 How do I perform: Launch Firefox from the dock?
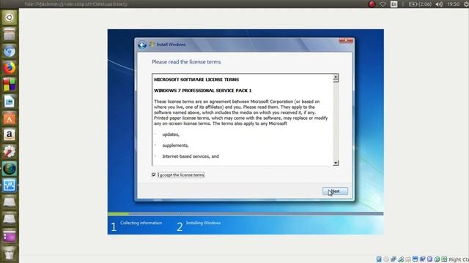pos(10,68)
